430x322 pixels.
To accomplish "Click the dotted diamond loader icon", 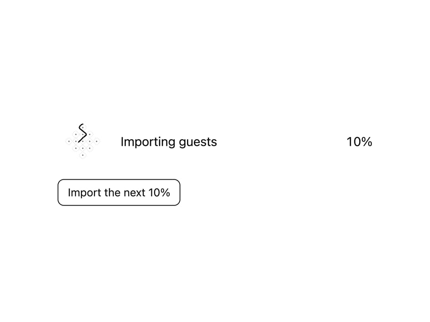I will 82,141.
